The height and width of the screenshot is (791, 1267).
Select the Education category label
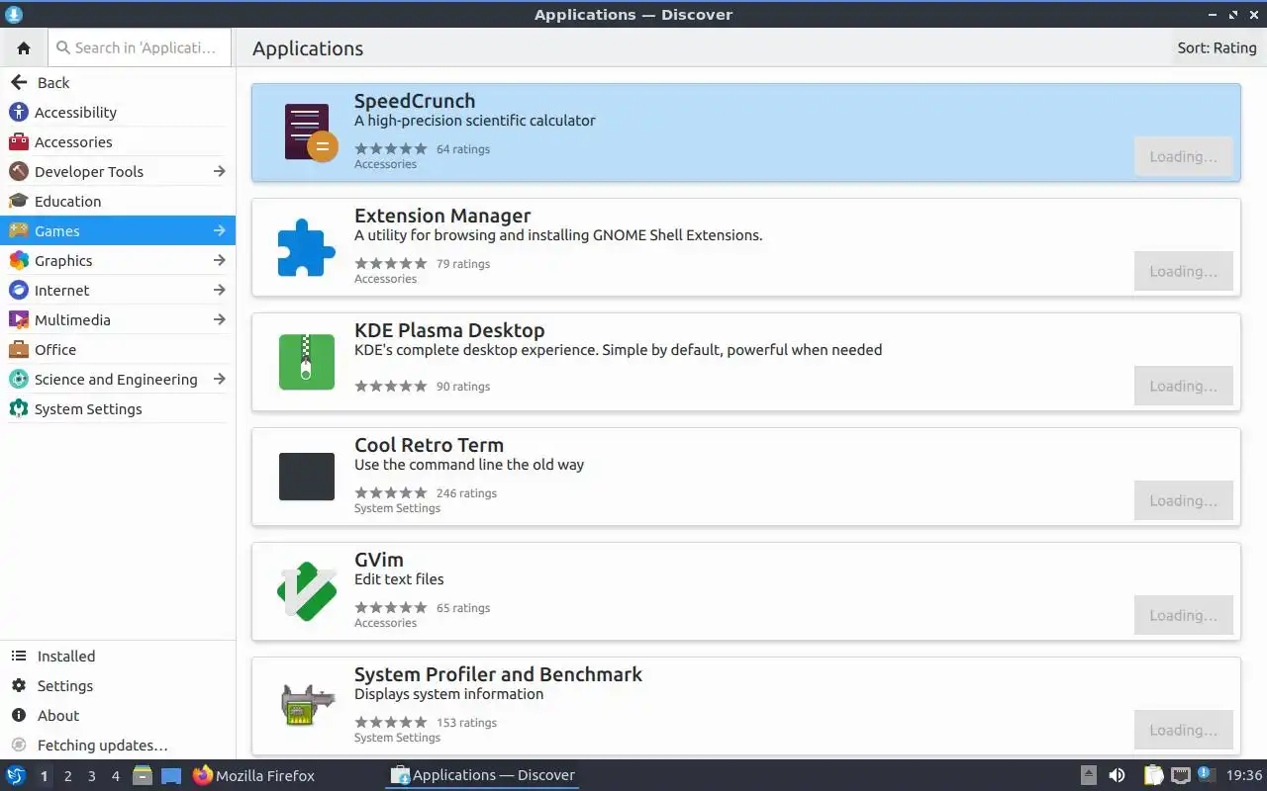point(68,202)
